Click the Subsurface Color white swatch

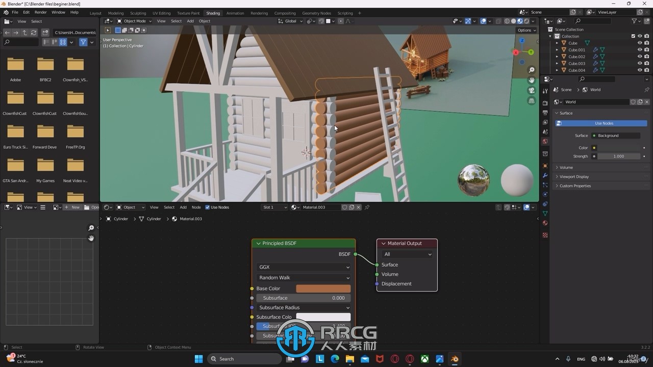[323, 317]
